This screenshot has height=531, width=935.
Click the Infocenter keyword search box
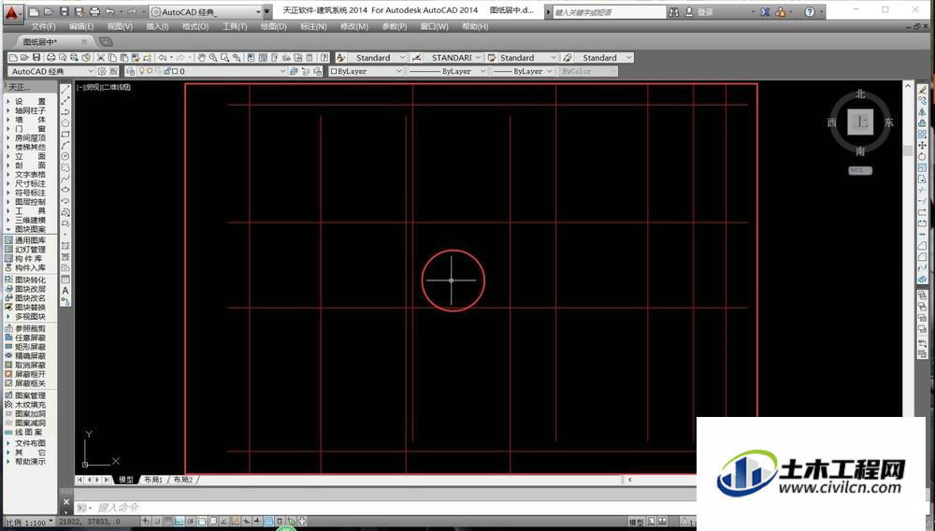click(x=609, y=12)
